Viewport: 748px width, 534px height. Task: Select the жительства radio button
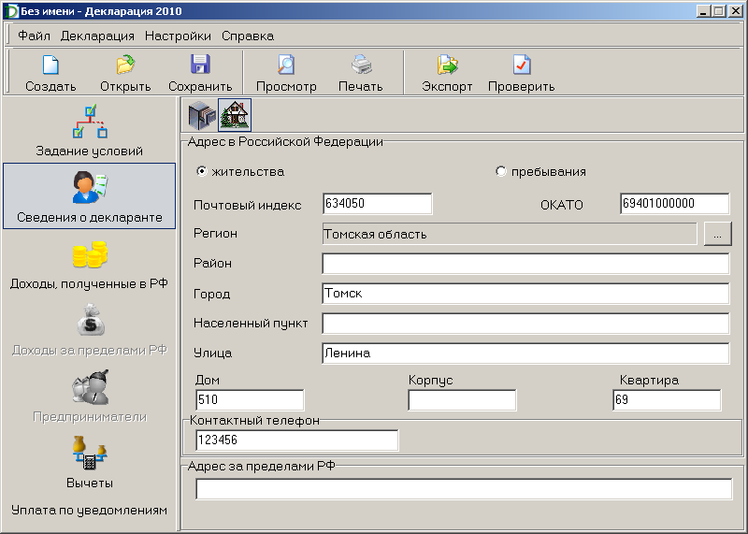[202, 172]
